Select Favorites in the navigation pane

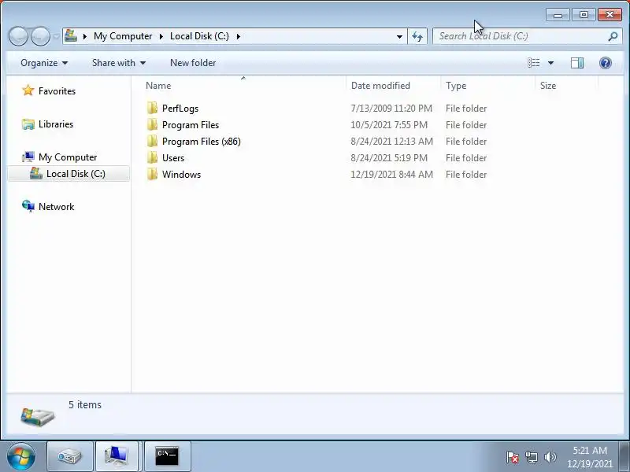[x=57, y=91]
